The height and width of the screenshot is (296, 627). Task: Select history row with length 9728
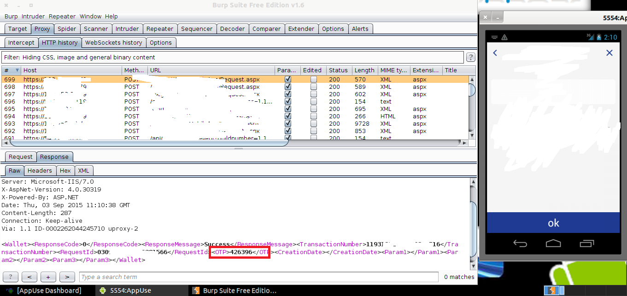(x=235, y=123)
